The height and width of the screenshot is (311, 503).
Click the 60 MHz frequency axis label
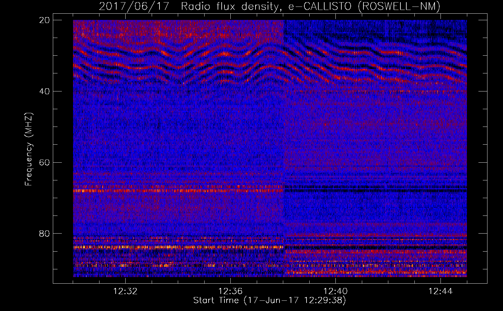coord(44,162)
